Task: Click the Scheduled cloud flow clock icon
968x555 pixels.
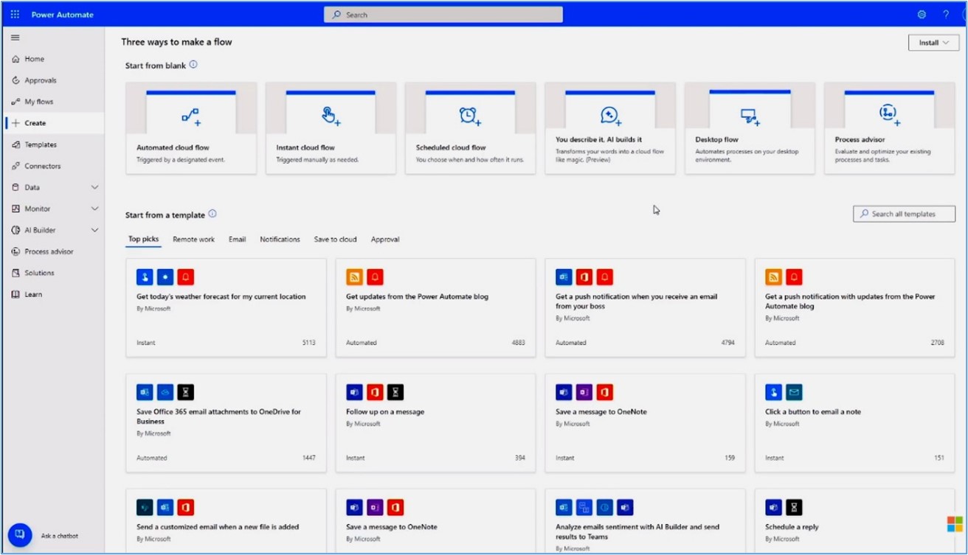Action: pos(470,116)
